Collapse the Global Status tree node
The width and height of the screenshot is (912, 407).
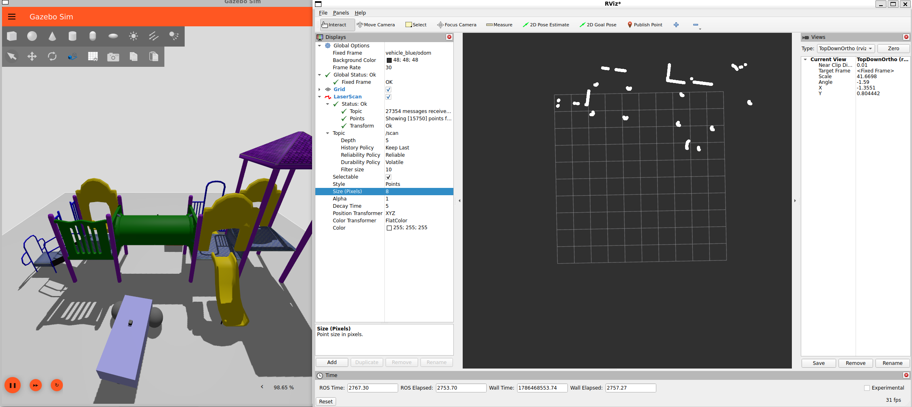tap(319, 75)
